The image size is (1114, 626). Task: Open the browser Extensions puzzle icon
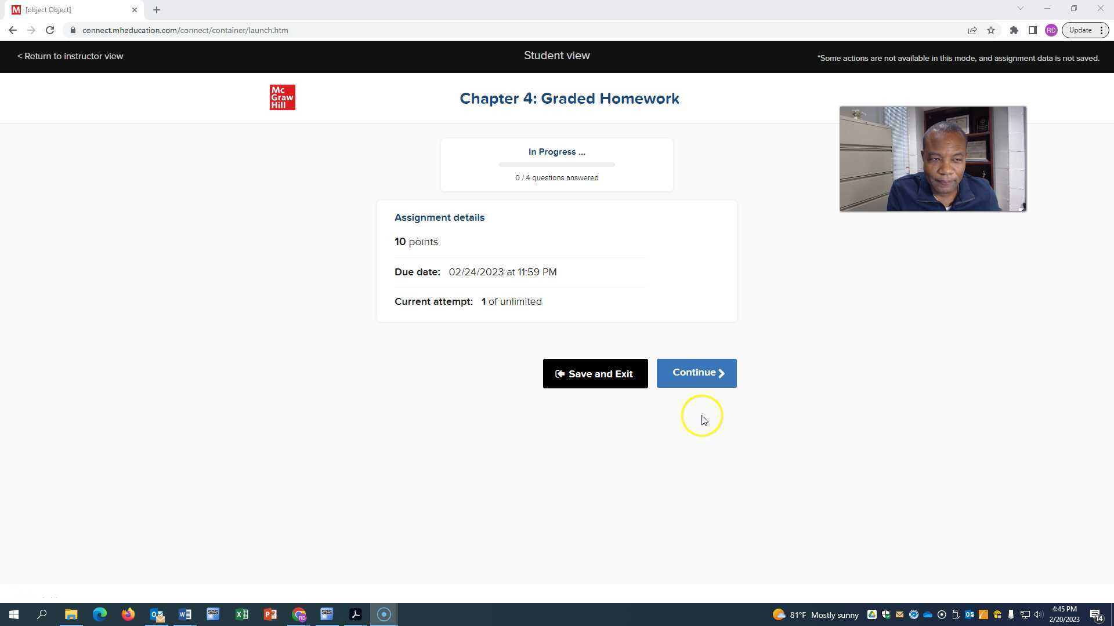point(1014,30)
